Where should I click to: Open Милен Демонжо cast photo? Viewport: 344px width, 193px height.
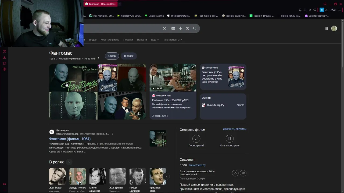click(x=98, y=176)
